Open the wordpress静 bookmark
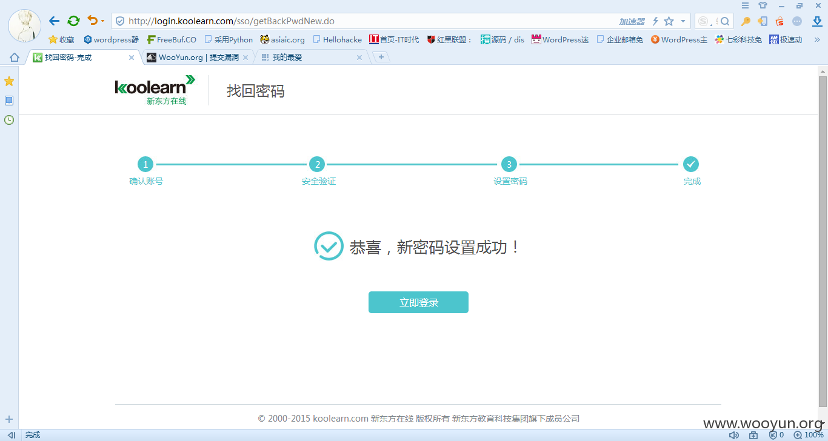The height and width of the screenshot is (441, 828). pos(112,39)
